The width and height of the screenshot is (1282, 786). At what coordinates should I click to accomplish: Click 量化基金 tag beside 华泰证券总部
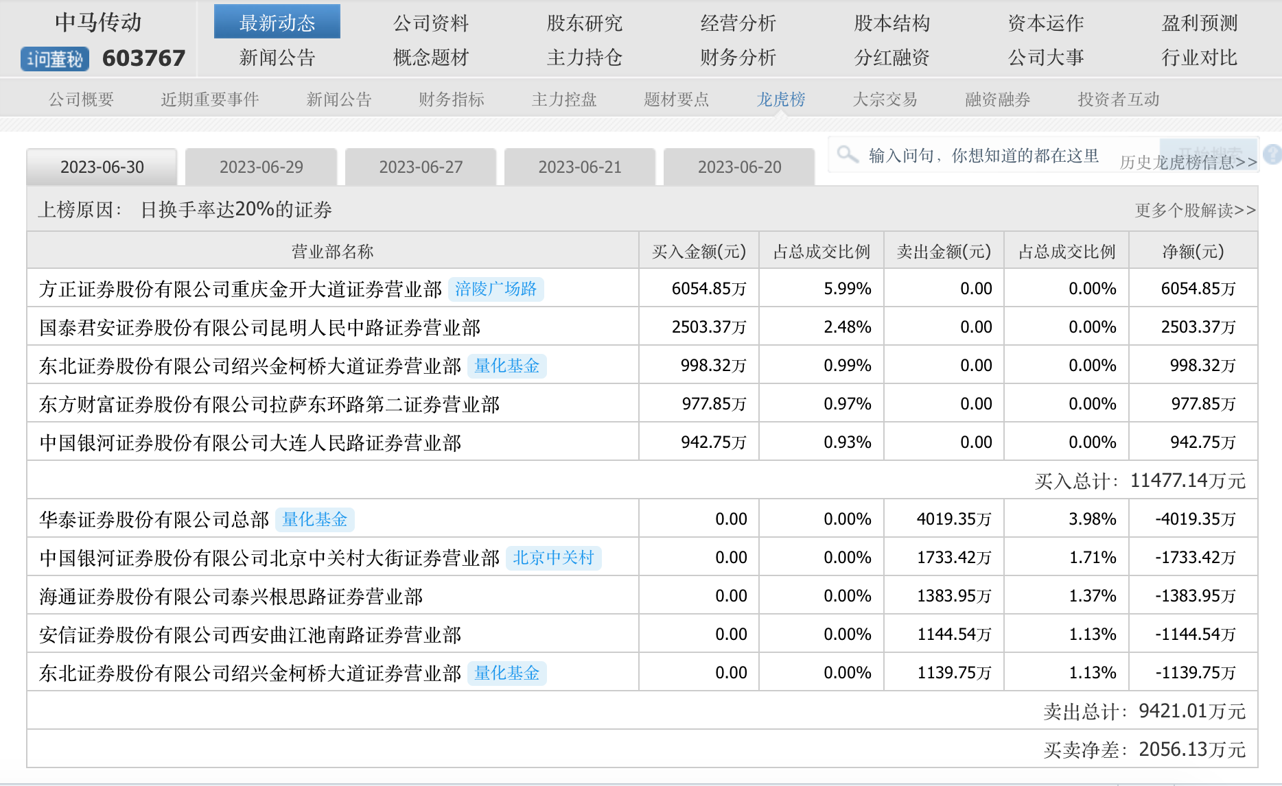[315, 519]
